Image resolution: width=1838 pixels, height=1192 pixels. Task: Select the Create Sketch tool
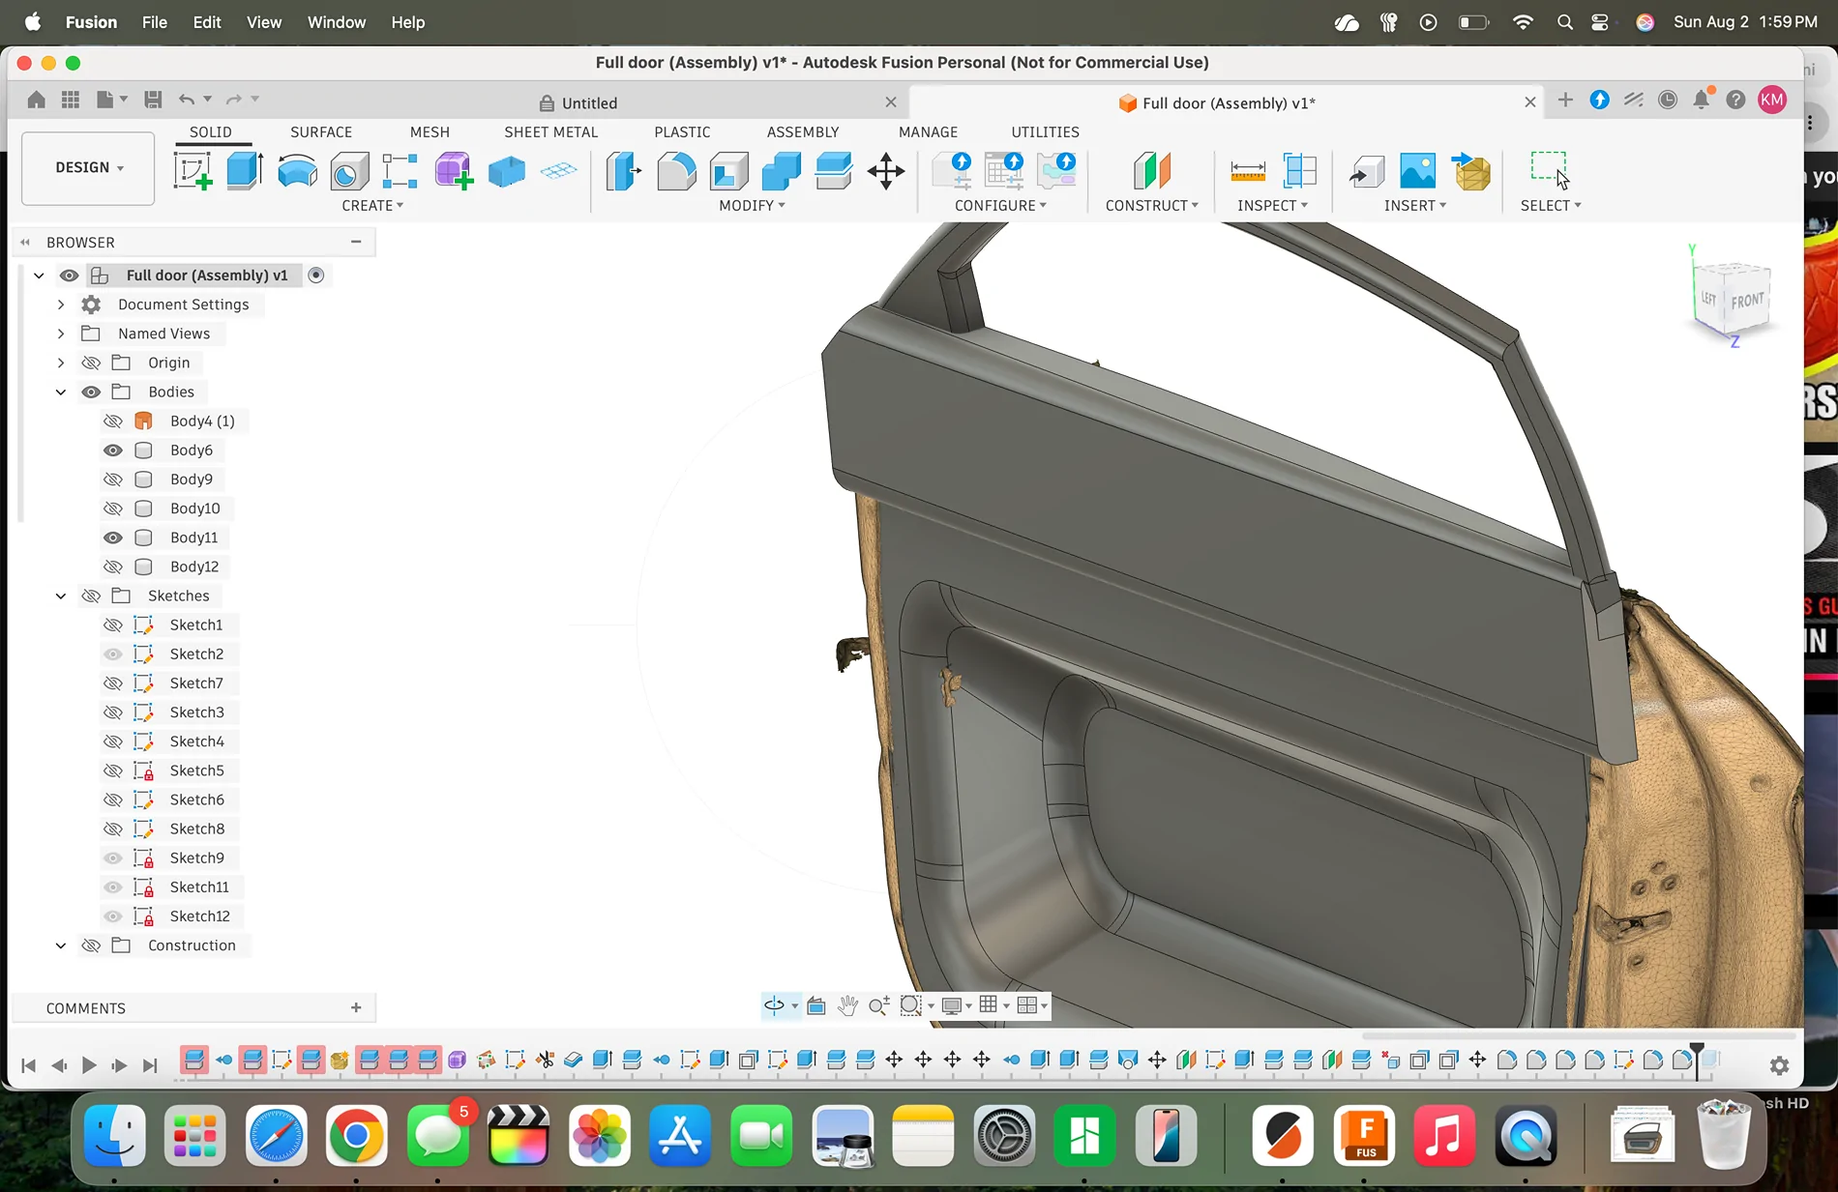(x=193, y=171)
